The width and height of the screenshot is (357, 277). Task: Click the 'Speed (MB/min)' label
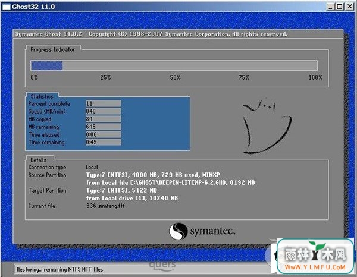click(47, 111)
